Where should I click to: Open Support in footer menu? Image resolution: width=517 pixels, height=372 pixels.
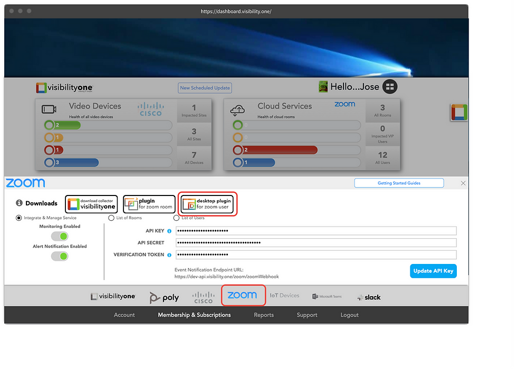307,315
